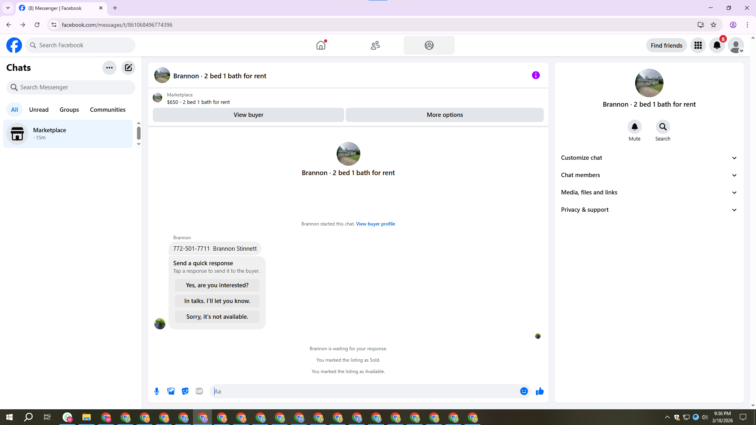Screen dimensions: 756x425
Task: Click the voice clip microphone icon
Action: click(157, 391)
